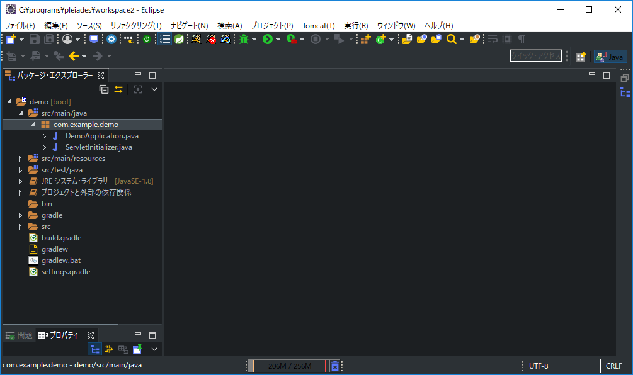Toggle Link with Editor yellow arrows

pos(118,89)
